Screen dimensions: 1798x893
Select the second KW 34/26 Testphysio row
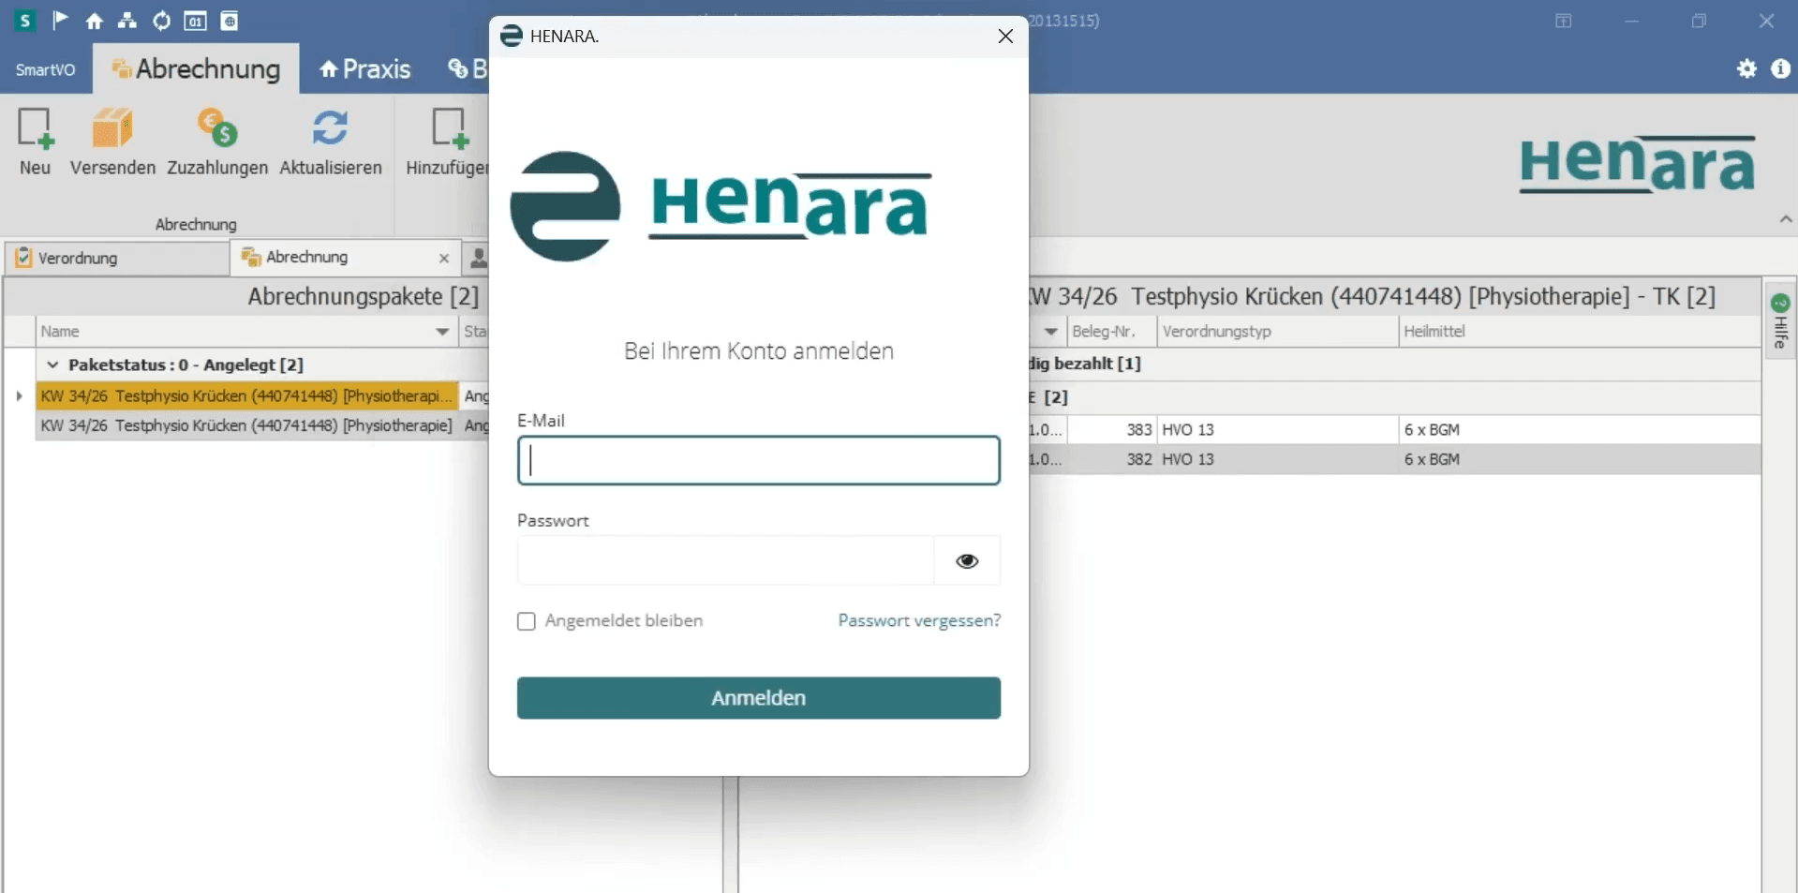[x=246, y=425]
